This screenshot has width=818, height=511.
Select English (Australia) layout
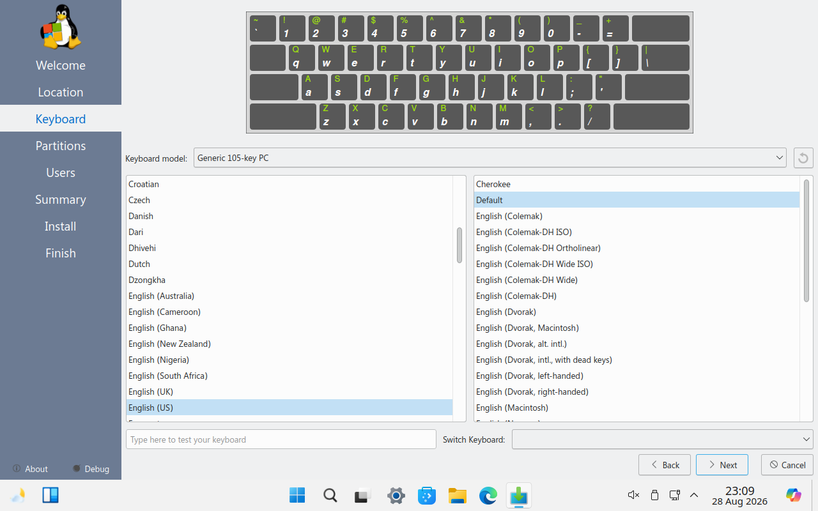click(289, 296)
